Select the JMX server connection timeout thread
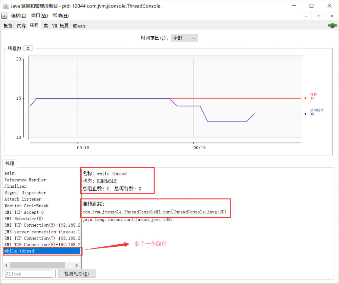Viewport: 339px width, 284px height. click(x=42, y=232)
